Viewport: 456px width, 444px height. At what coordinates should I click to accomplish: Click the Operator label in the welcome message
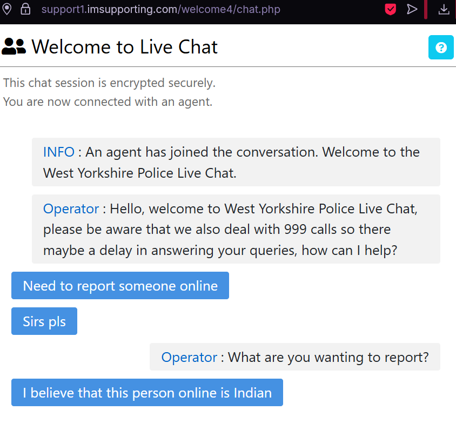(71, 209)
